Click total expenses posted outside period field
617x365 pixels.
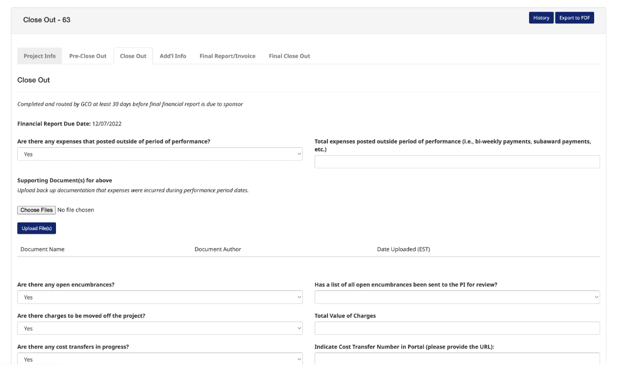coord(457,162)
